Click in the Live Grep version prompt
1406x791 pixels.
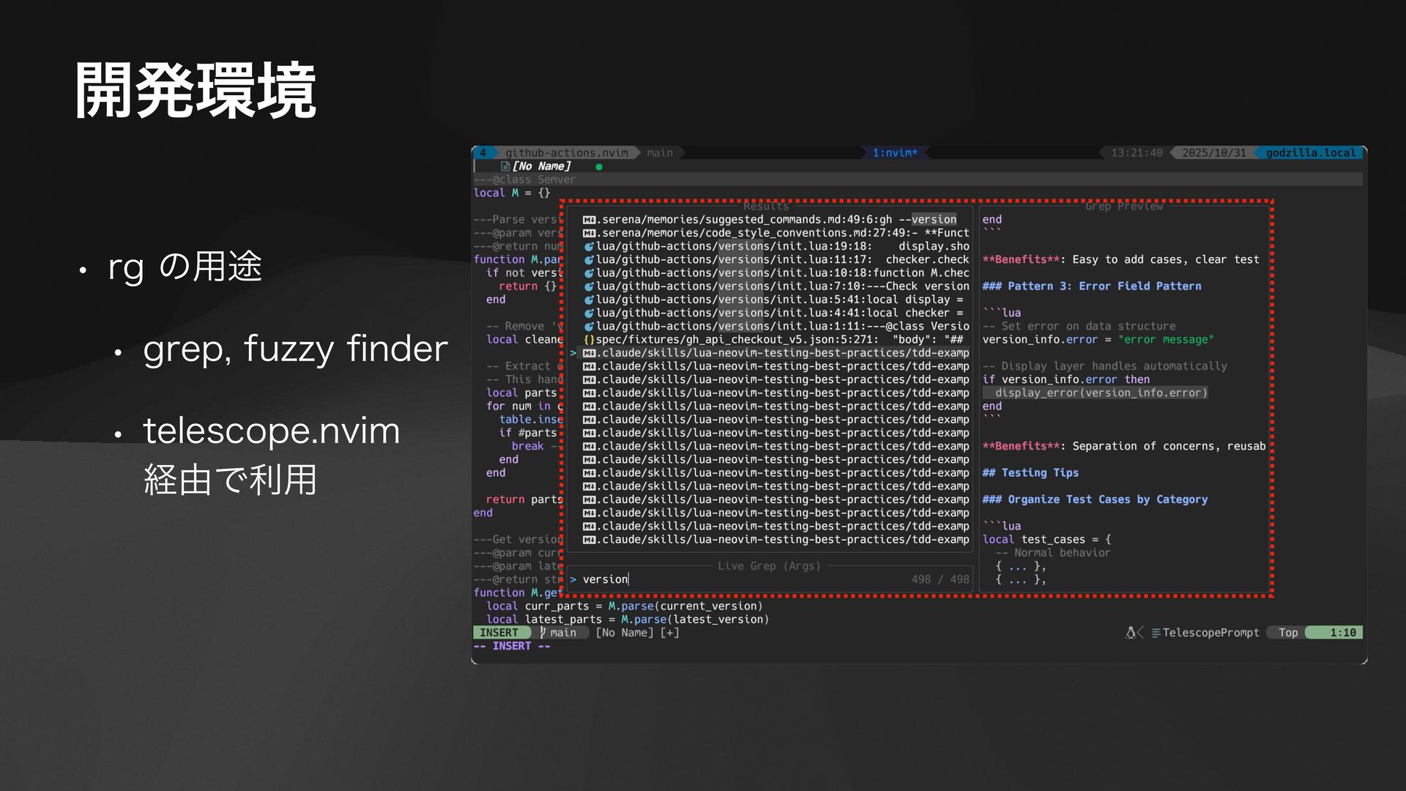[x=605, y=579]
